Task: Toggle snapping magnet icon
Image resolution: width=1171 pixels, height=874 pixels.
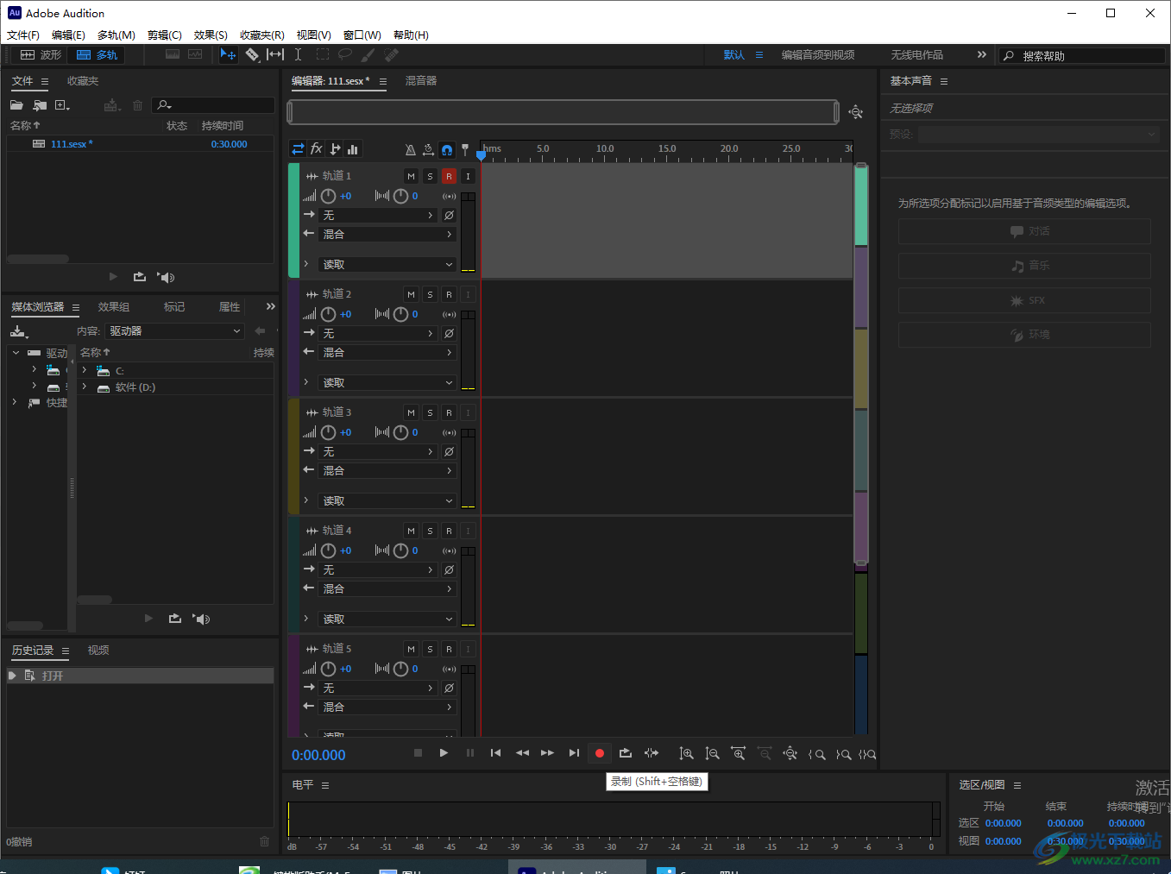Action: click(447, 149)
